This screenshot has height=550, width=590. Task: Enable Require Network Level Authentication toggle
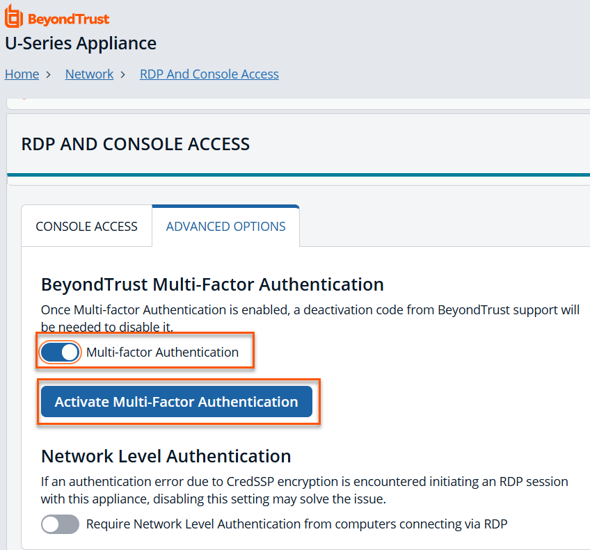coord(61,524)
